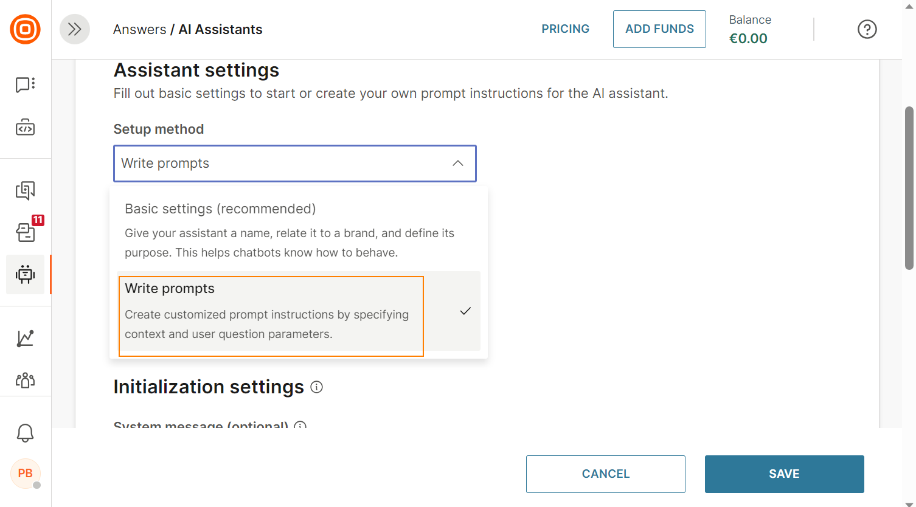Collapse the Setup method dropdown

[295, 164]
